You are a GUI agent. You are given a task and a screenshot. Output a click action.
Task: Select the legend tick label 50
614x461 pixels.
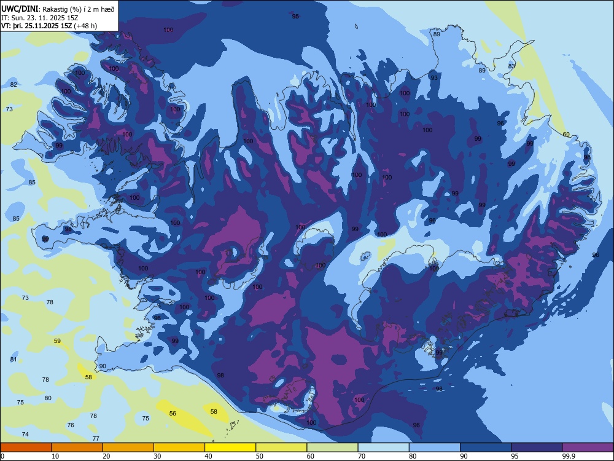pyautogui.click(x=260, y=456)
